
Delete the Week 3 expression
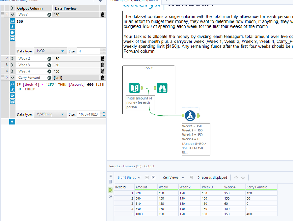(x=103, y=65)
